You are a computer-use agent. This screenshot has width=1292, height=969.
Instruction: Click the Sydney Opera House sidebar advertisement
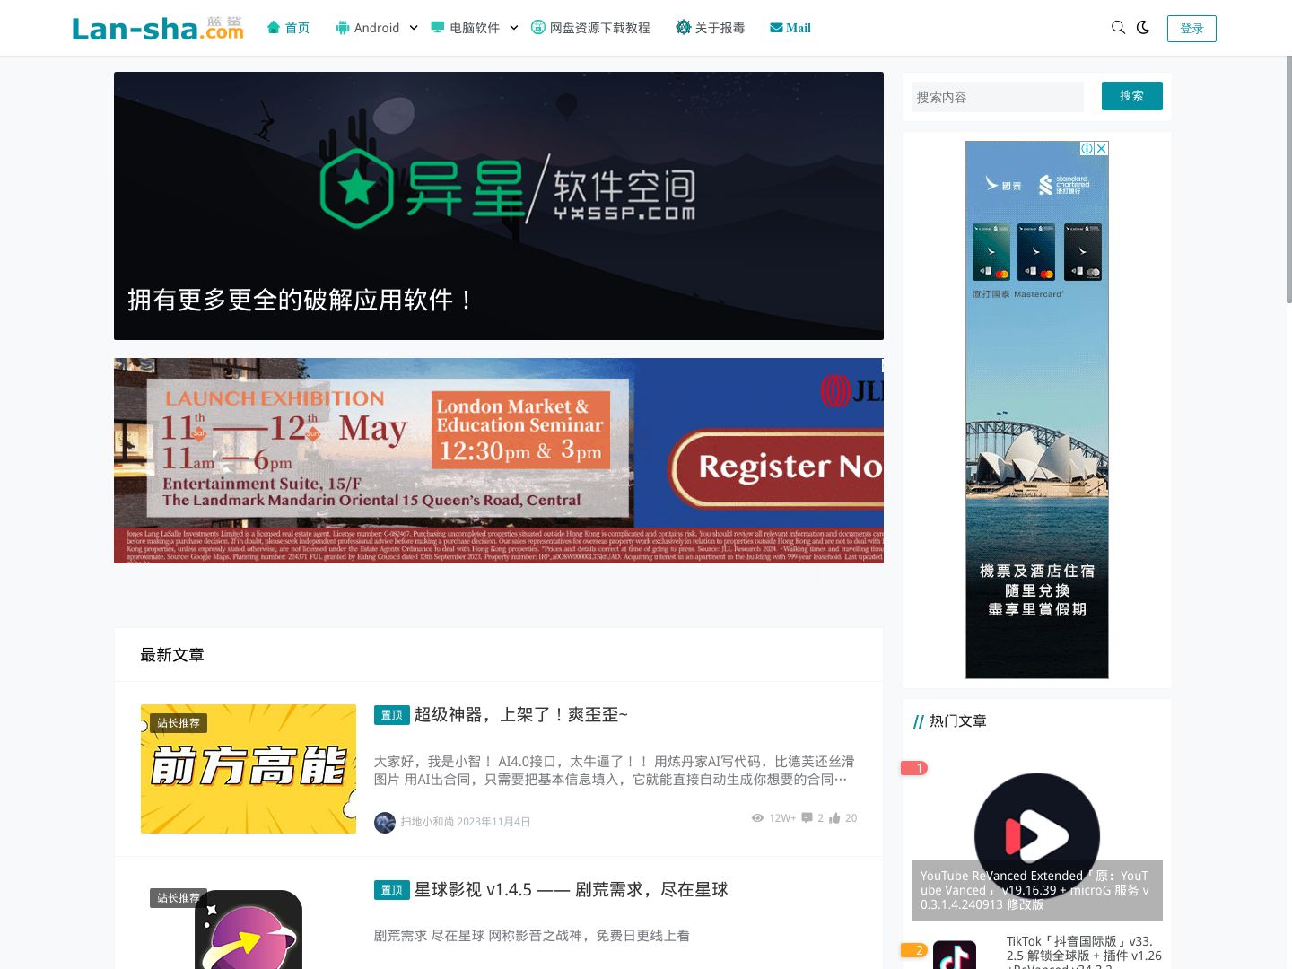1037,410
